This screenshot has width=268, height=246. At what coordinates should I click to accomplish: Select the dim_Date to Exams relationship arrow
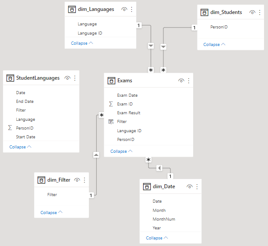pyautogui.click(x=159, y=168)
